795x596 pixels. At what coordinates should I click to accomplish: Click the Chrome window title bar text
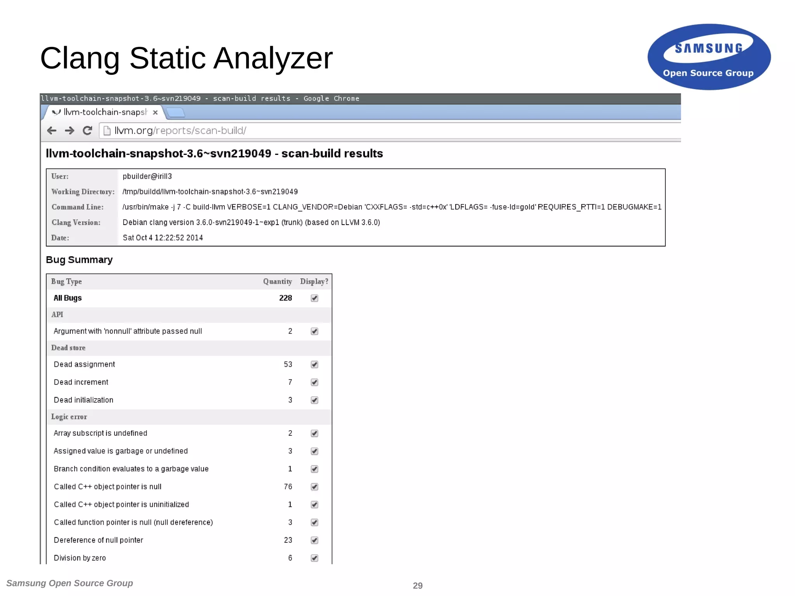pyautogui.click(x=200, y=99)
